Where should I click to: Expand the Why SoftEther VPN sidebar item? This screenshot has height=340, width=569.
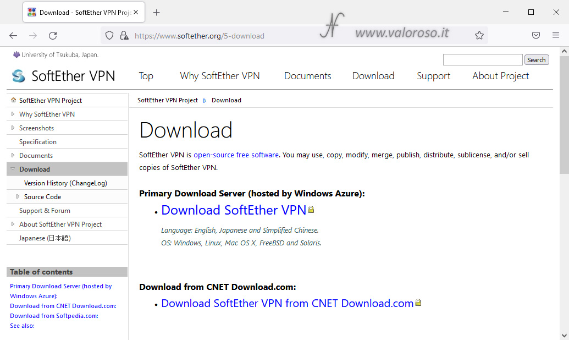click(13, 114)
